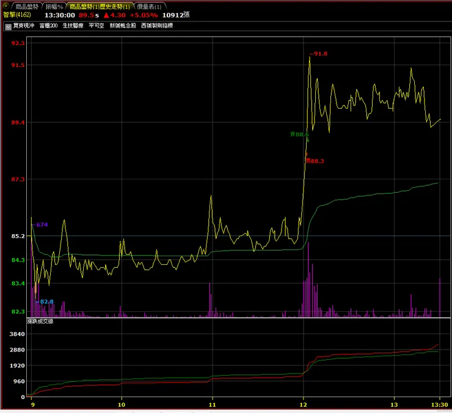This screenshot has height=413, width=452.
Task: Open the round dropdown menu icon at top-left
Action: [x=5, y=5]
